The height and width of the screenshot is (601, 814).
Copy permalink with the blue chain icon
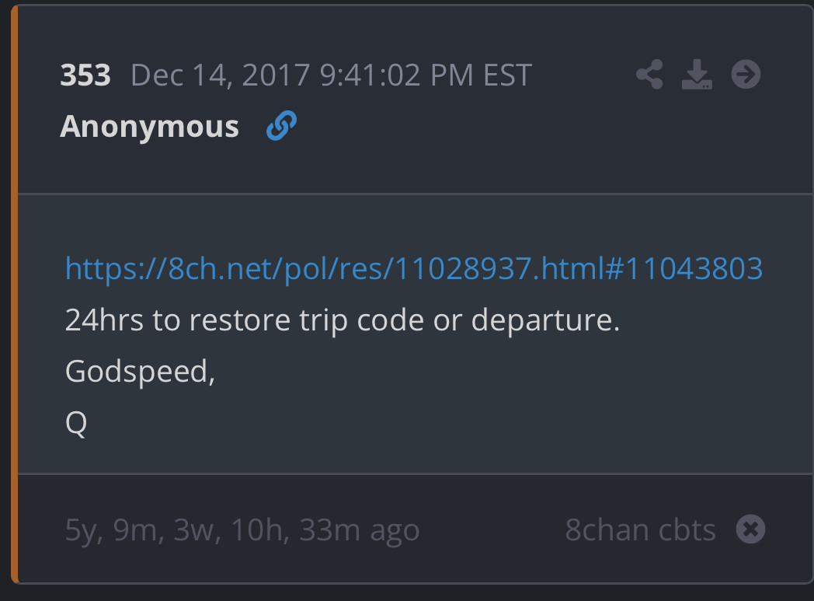tap(281, 125)
